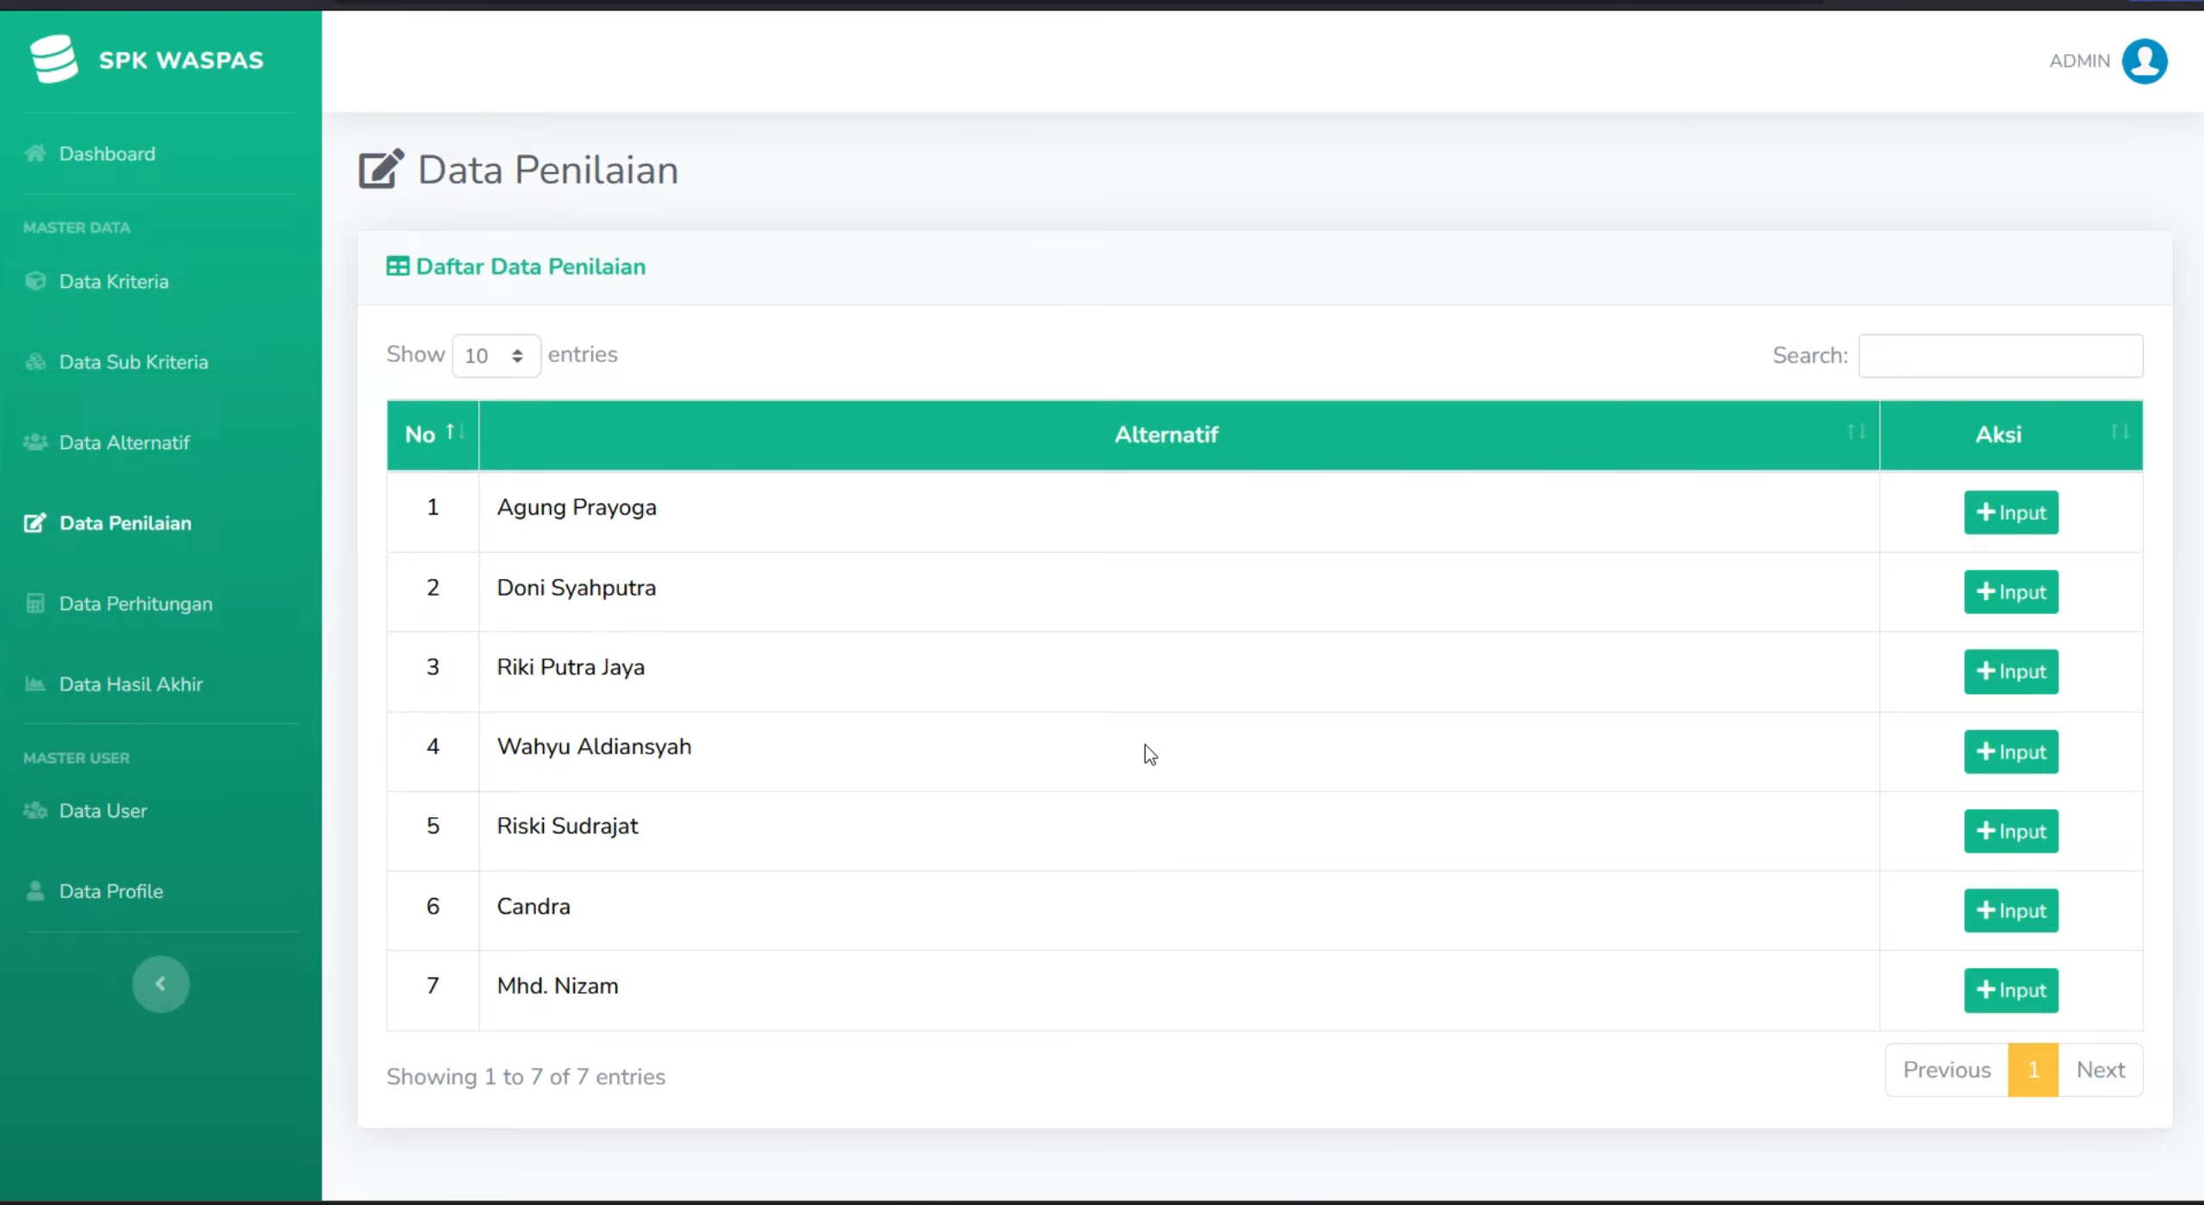Image resolution: width=2204 pixels, height=1205 pixels.
Task: Click Showing 1 to 7 of 7 entries text
Action: (x=526, y=1077)
